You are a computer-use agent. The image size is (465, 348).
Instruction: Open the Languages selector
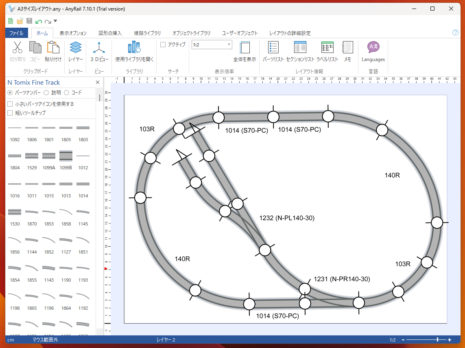pos(373,51)
